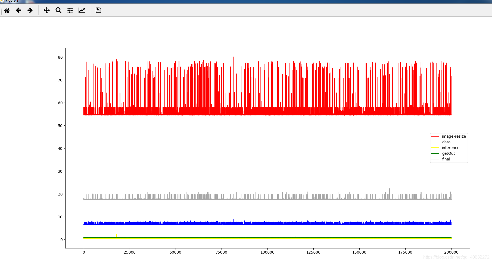The image size is (492, 262).
Task: Click the 125000 x-axis tick label
Action: (x=313, y=252)
